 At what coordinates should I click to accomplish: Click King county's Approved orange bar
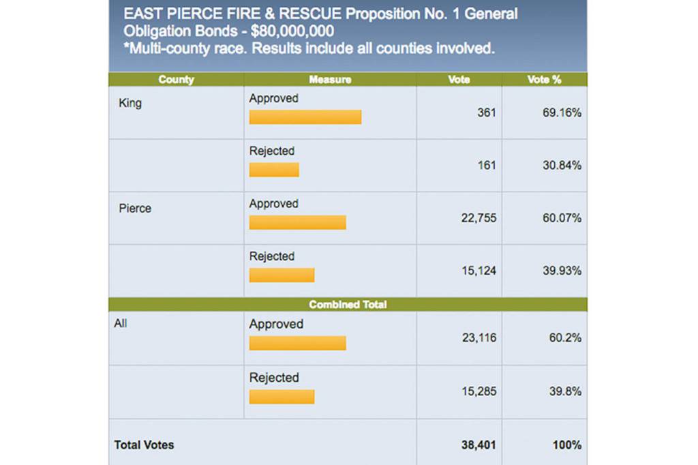tap(305, 117)
